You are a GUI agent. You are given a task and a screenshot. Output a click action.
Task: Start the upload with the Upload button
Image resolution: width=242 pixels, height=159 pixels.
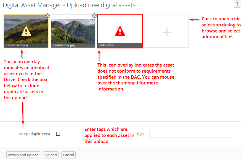click(50, 155)
